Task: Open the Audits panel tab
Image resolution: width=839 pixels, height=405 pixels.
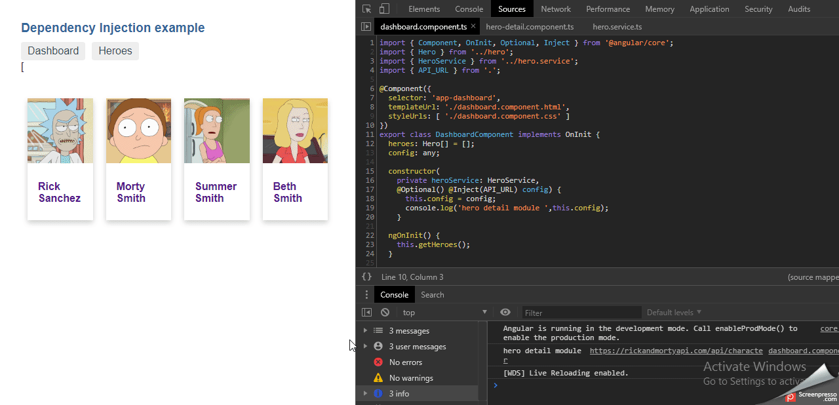Action: pyautogui.click(x=799, y=9)
